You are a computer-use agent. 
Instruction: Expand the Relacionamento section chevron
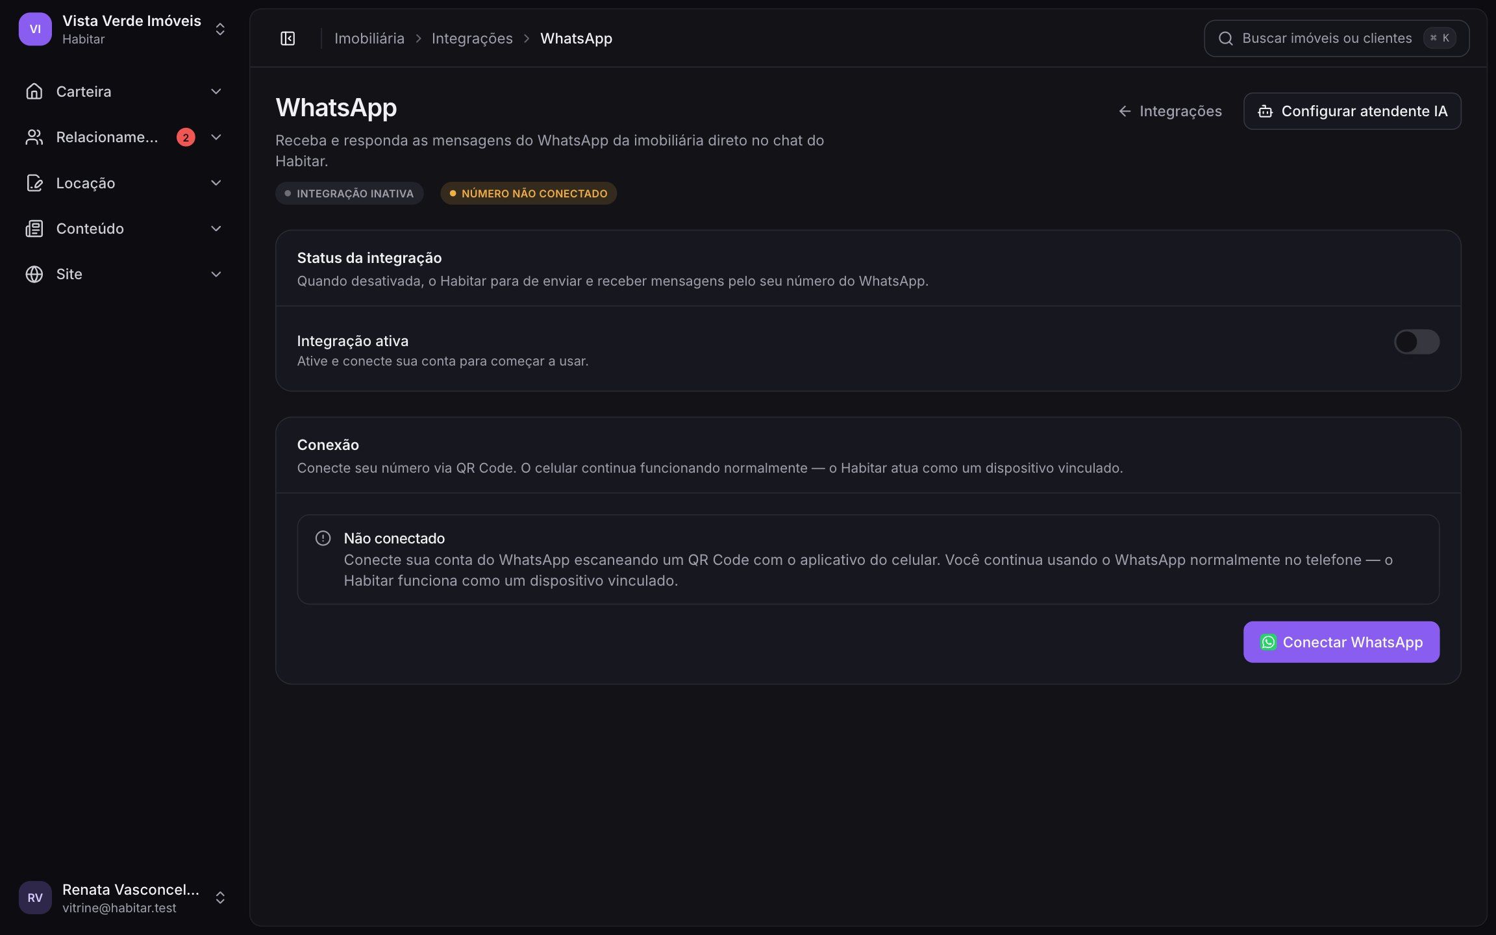click(216, 137)
